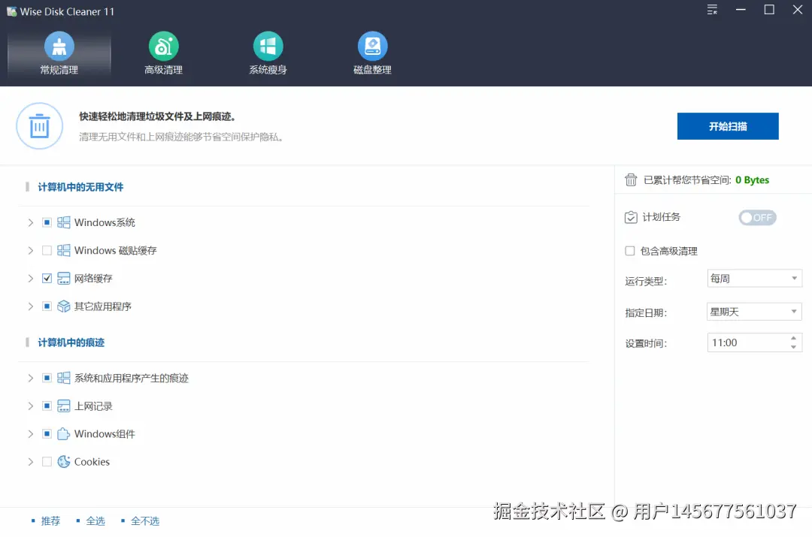This screenshot has width=812, height=537.
Task: Click the 全选 select-all link
Action: tap(95, 520)
